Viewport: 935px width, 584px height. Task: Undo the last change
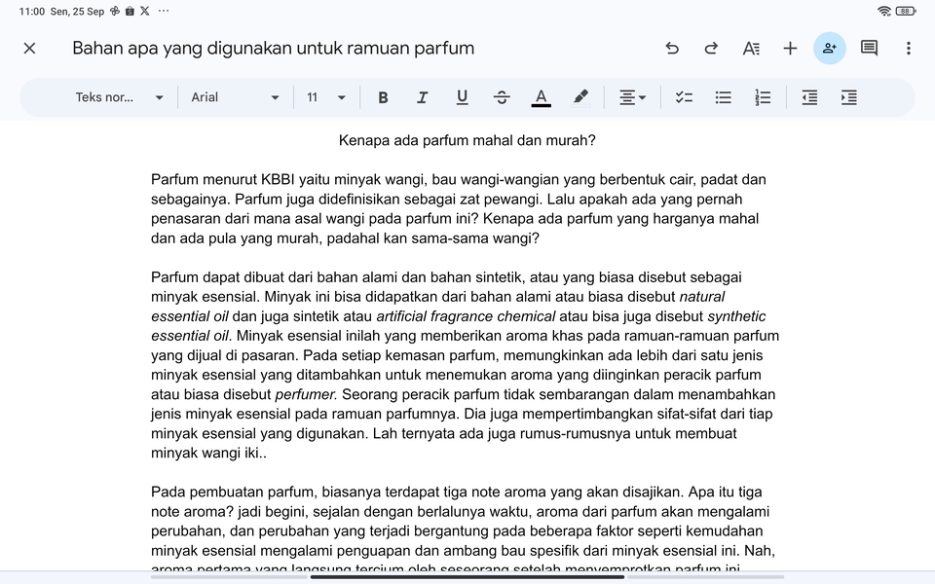click(672, 48)
